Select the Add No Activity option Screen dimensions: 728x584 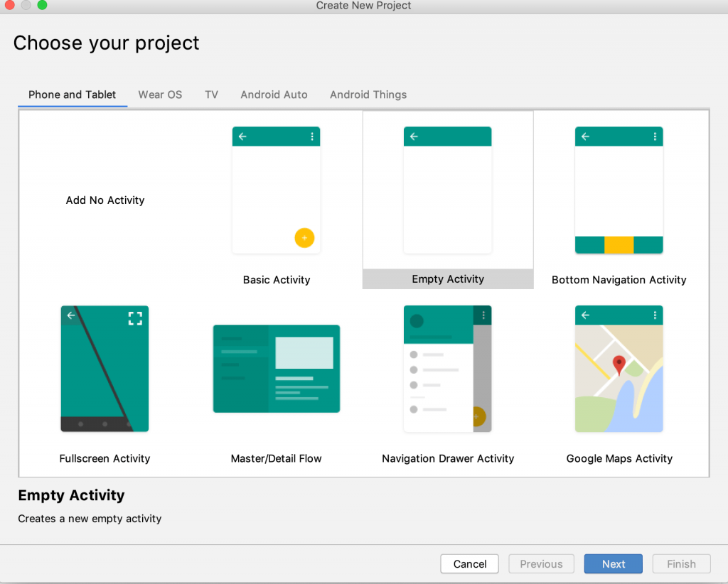pyautogui.click(x=105, y=200)
